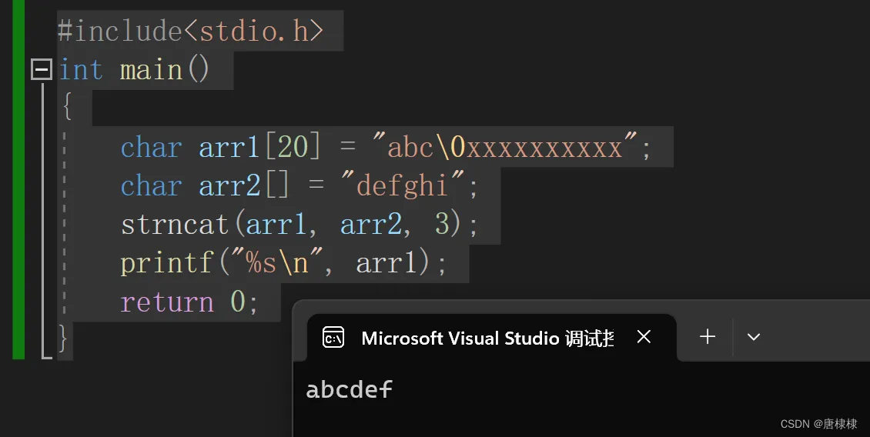Click the number 3 argument in strncat
Viewport: 870px width, 437px height.
click(442, 224)
